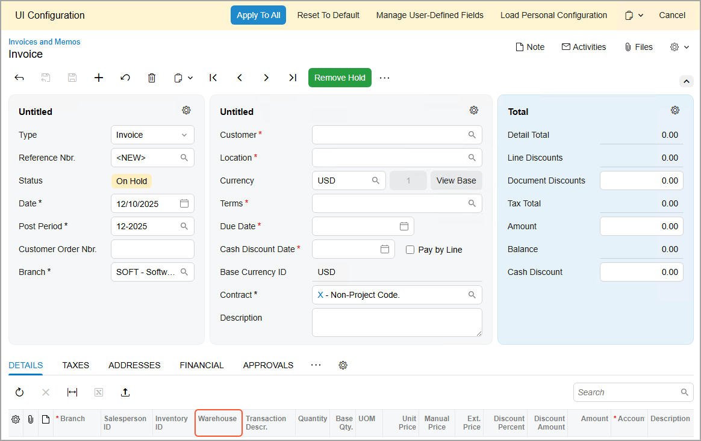The height and width of the screenshot is (441, 701).
Task: Open form toolbar more actions ellipsis
Action: click(x=384, y=78)
